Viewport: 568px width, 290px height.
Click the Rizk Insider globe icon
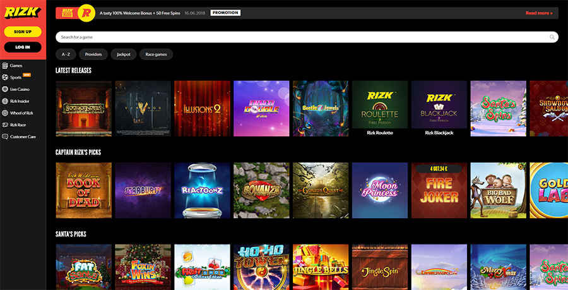click(x=5, y=101)
